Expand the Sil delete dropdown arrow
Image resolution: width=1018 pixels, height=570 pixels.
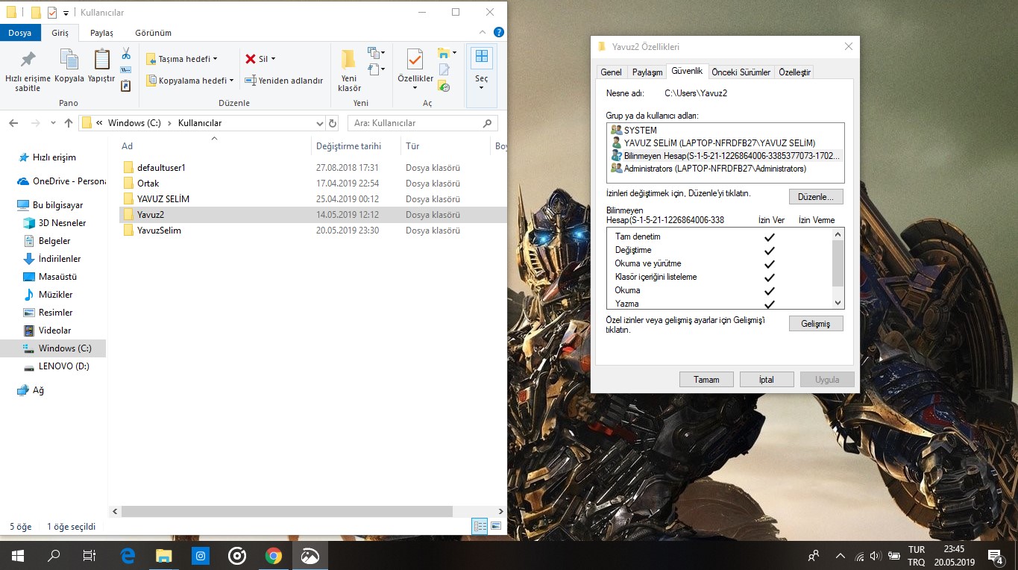[x=273, y=59]
